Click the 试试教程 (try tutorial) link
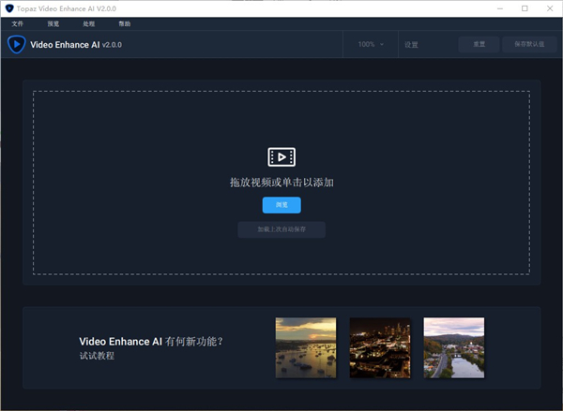This screenshot has width=563, height=411. (97, 356)
